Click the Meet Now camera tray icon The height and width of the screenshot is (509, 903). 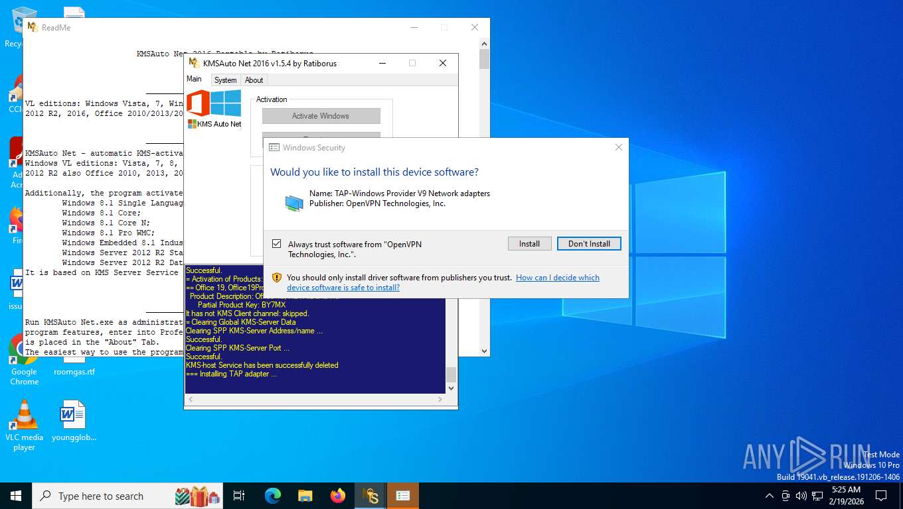pos(785,496)
